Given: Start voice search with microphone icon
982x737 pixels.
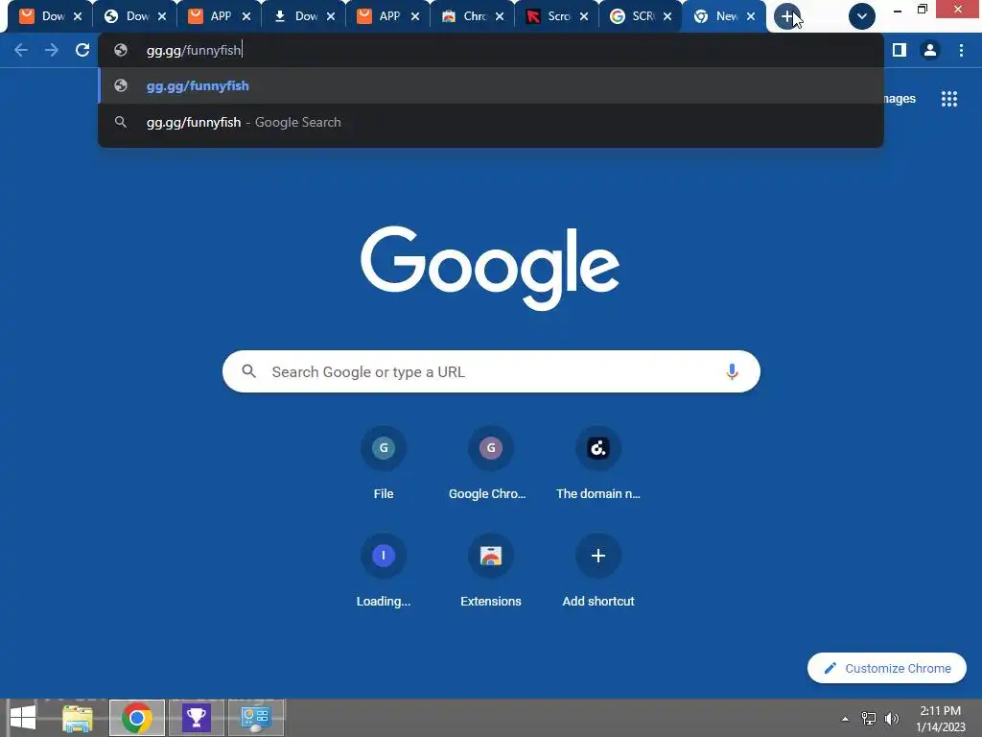Looking at the screenshot, I should 732,371.
